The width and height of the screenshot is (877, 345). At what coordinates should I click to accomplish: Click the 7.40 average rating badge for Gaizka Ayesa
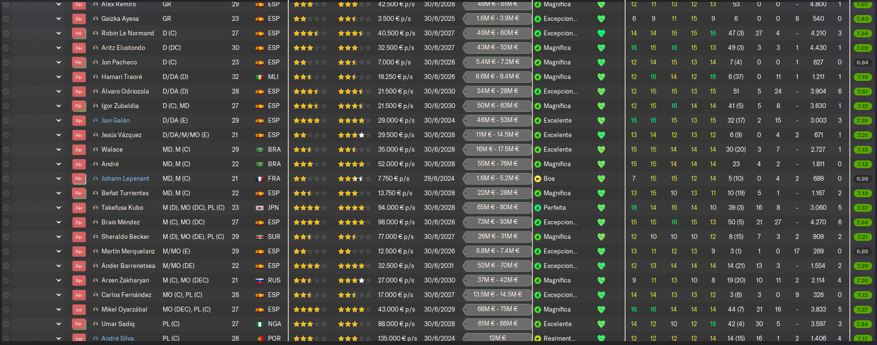(862, 19)
